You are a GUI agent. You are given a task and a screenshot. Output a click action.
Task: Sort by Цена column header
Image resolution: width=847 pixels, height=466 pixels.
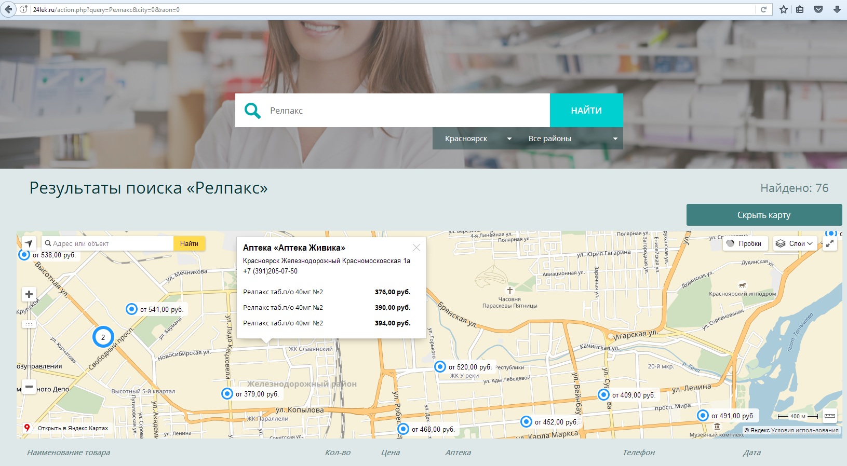click(x=391, y=453)
